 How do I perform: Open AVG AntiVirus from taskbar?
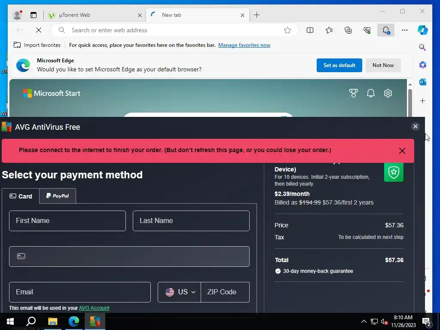[95, 321]
